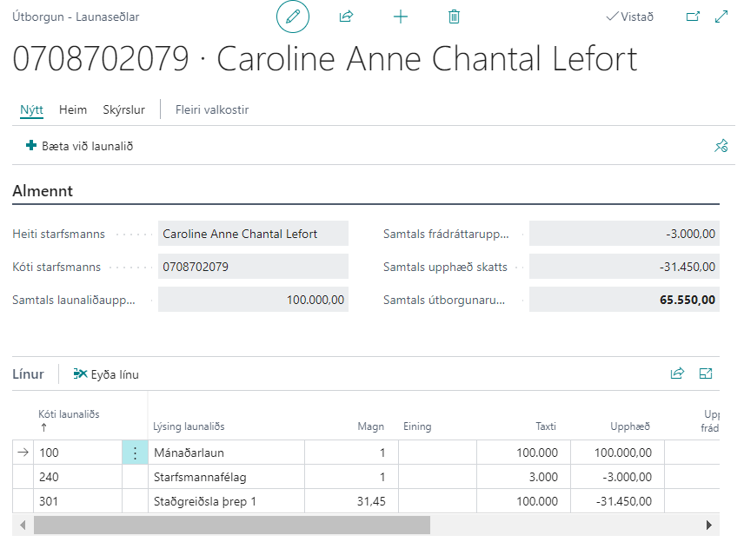Screen dimensions: 744x542
Task: Open page in new window icon
Action: point(693,17)
